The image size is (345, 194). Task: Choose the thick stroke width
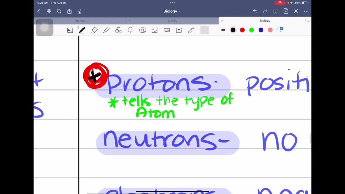tap(223, 30)
